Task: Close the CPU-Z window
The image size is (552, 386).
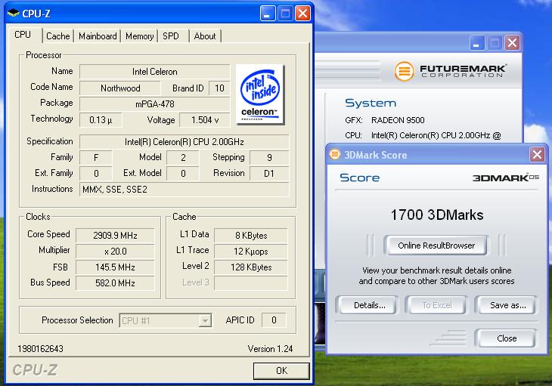Action: [302, 14]
